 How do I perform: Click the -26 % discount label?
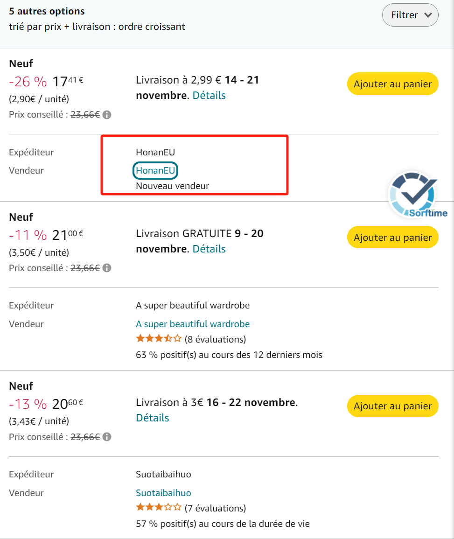(28, 82)
